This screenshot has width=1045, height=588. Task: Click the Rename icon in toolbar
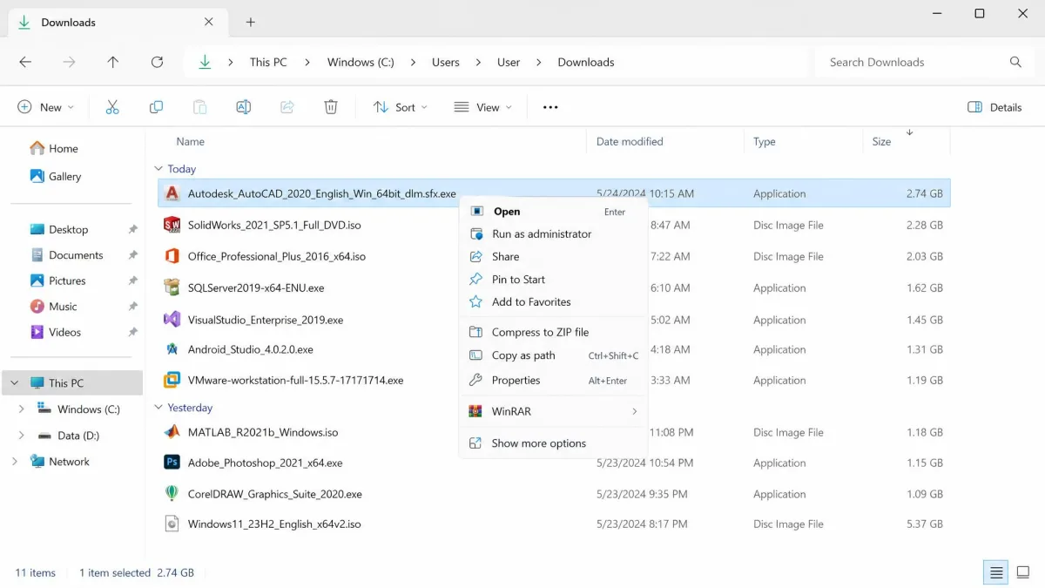[244, 107]
